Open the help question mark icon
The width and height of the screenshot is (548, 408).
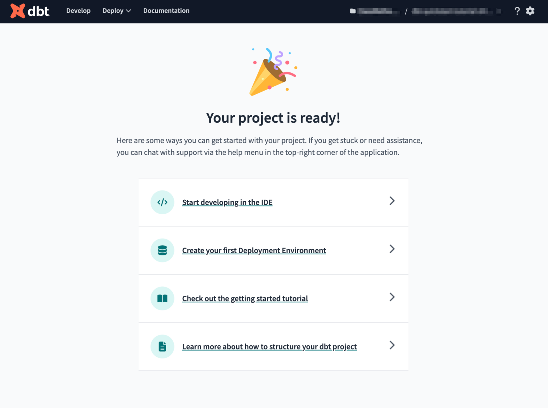[517, 11]
